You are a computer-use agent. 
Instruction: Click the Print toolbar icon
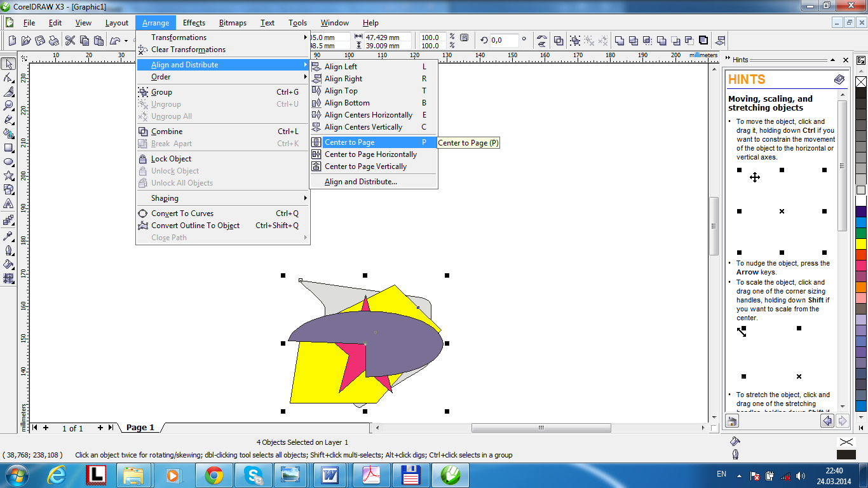click(x=53, y=41)
